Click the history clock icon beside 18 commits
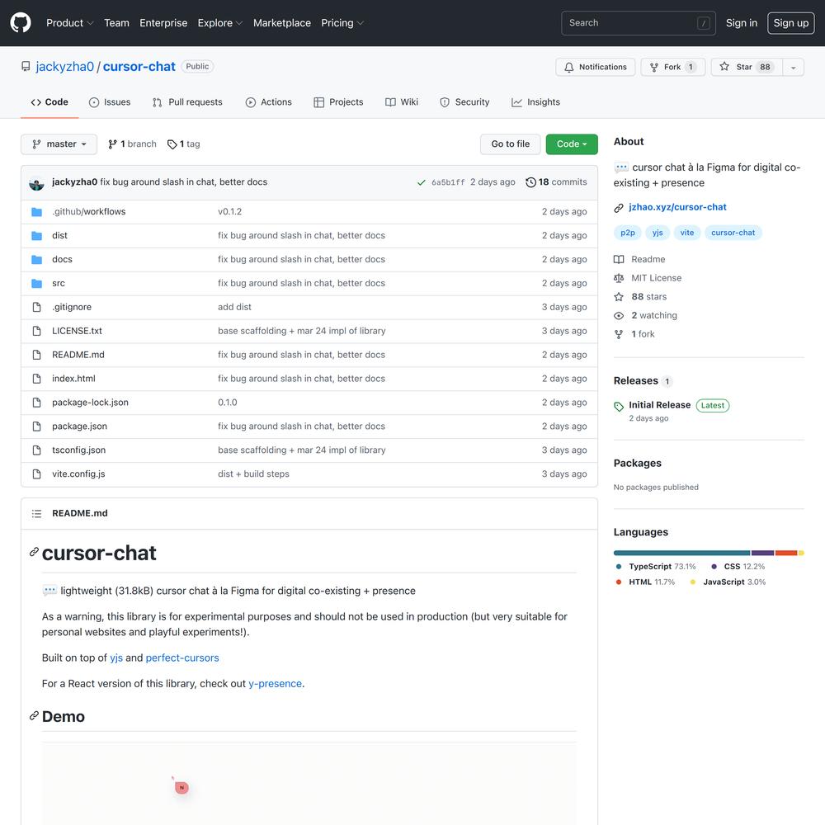 coord(530,182)
